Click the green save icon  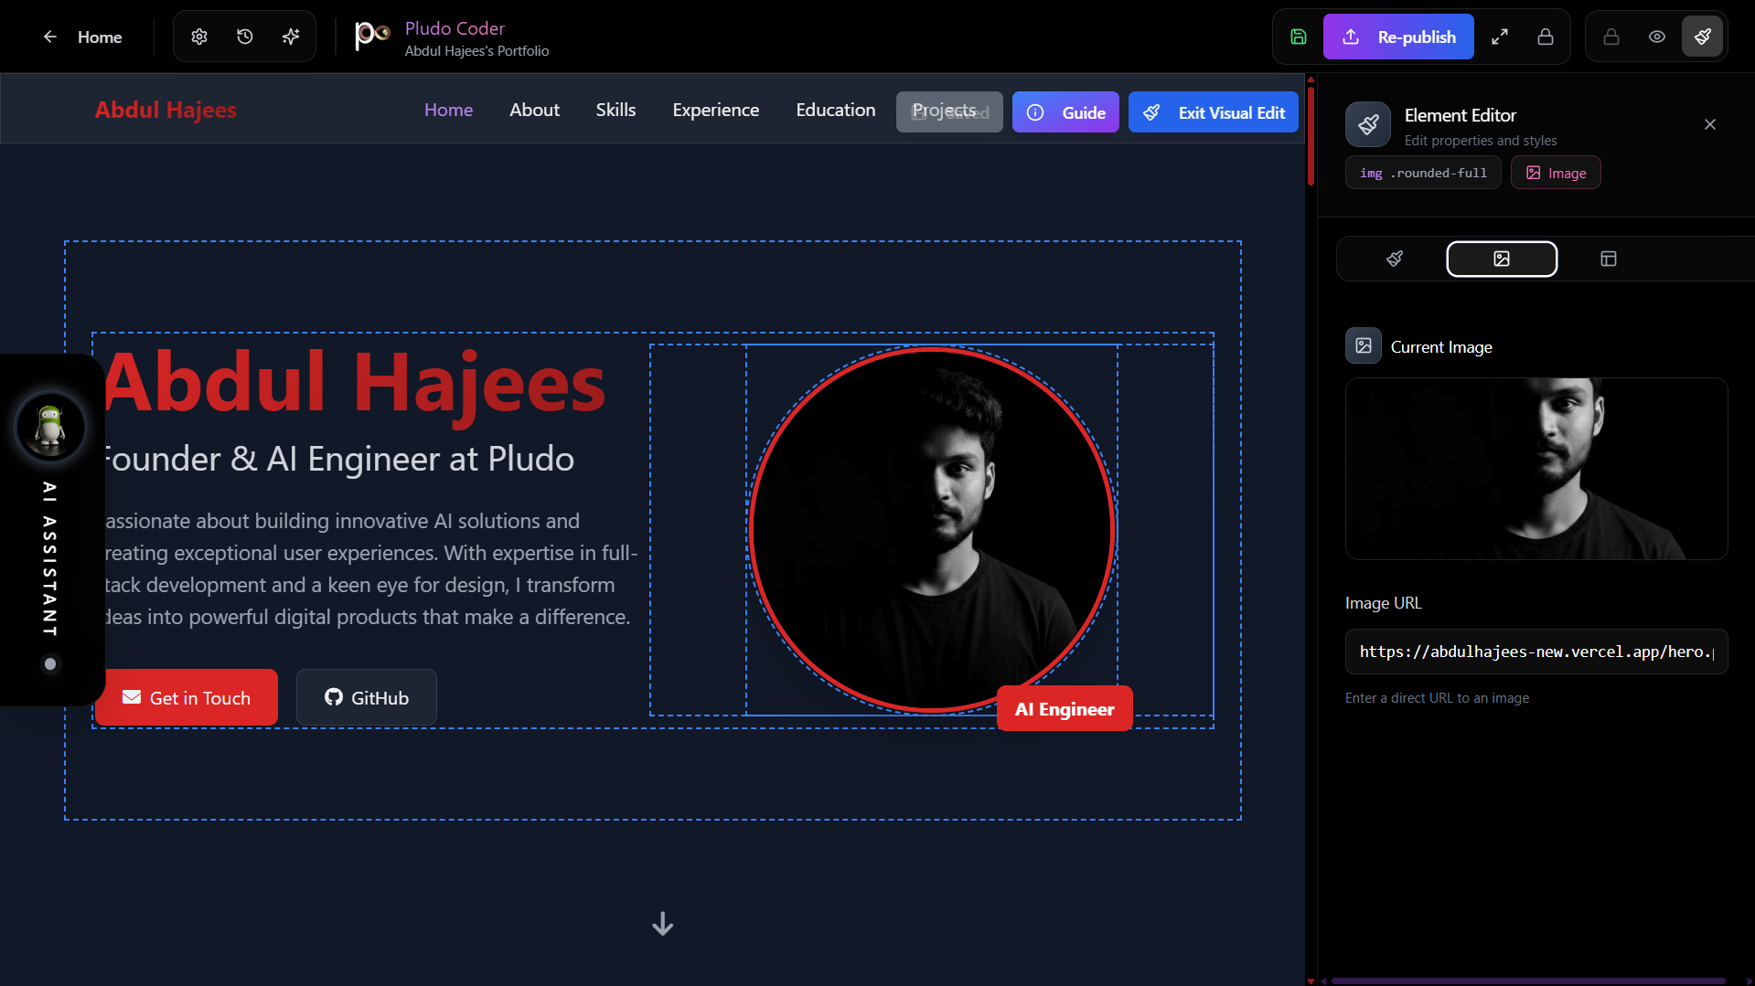click(1298, 37)
